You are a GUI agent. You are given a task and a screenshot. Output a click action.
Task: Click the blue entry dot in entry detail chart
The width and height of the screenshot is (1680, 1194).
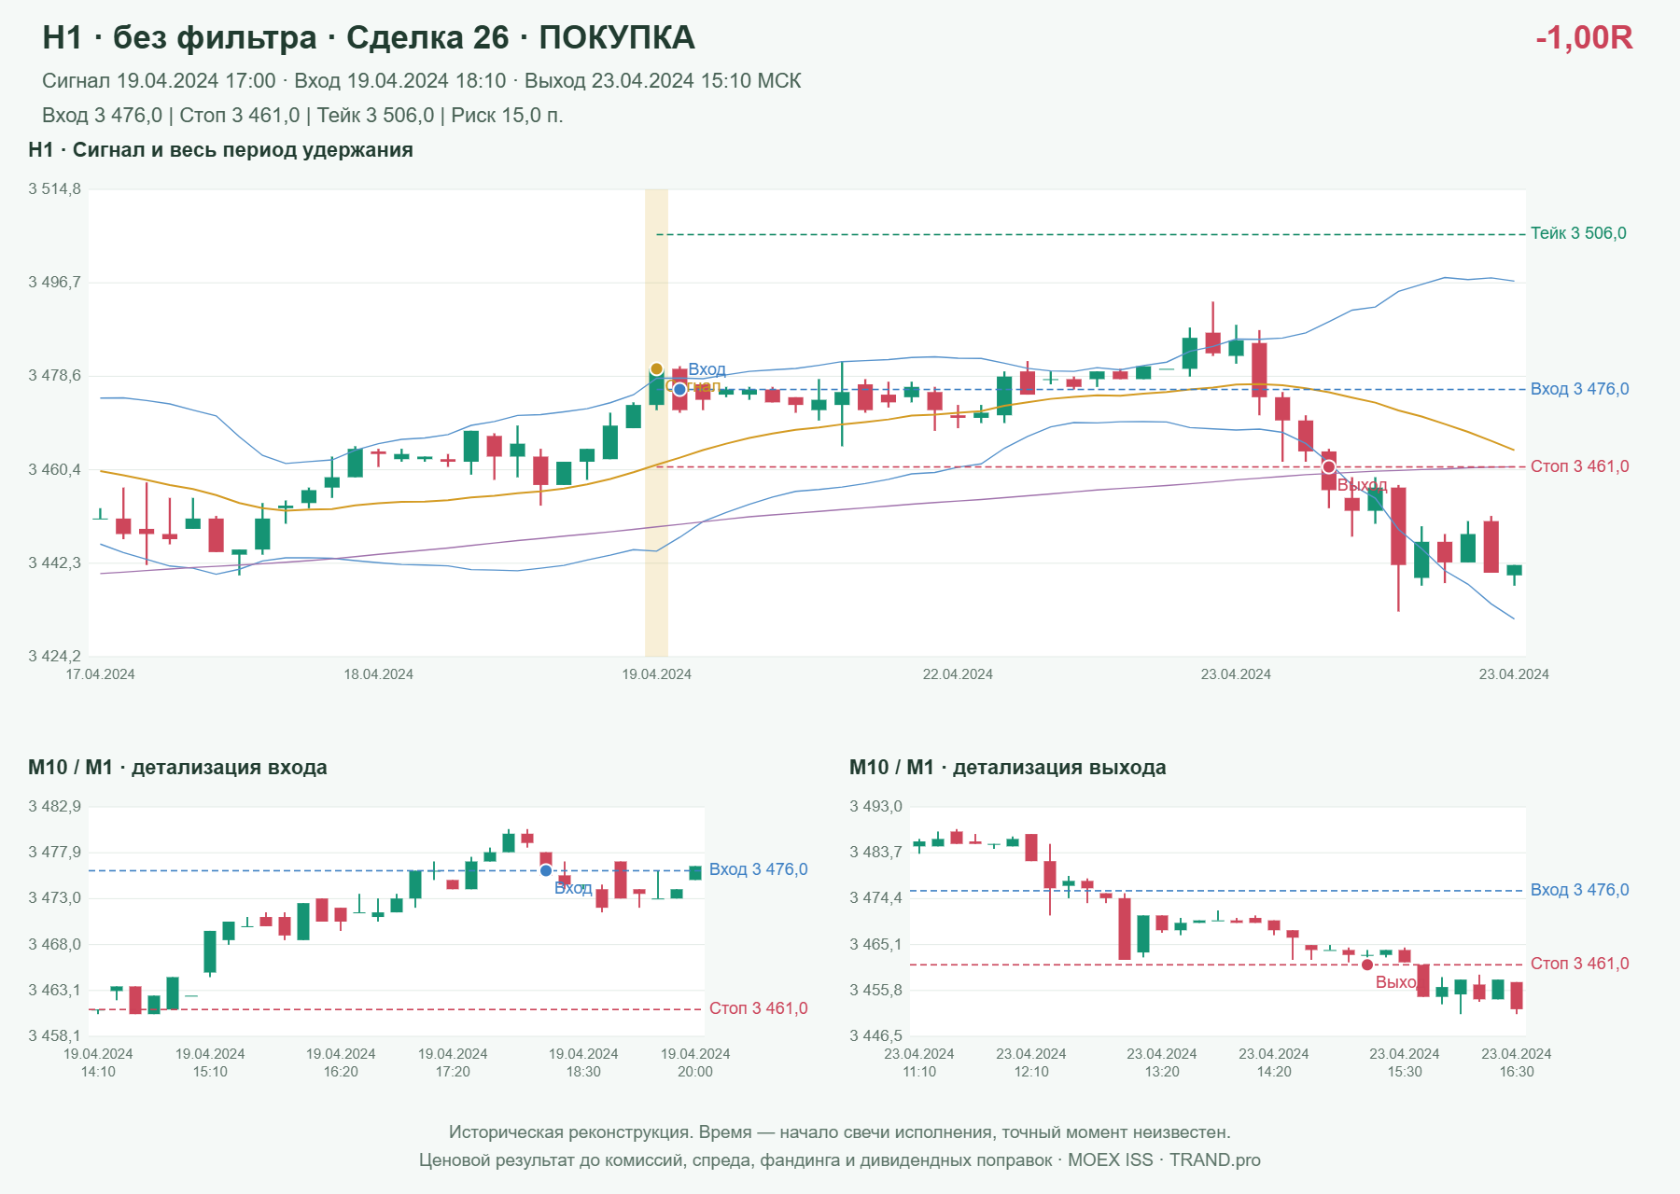(x=546, y=870)
